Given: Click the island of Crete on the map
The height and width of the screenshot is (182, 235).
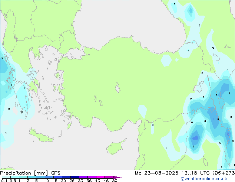Looking at the screenshot, I should tap(41, 136).
